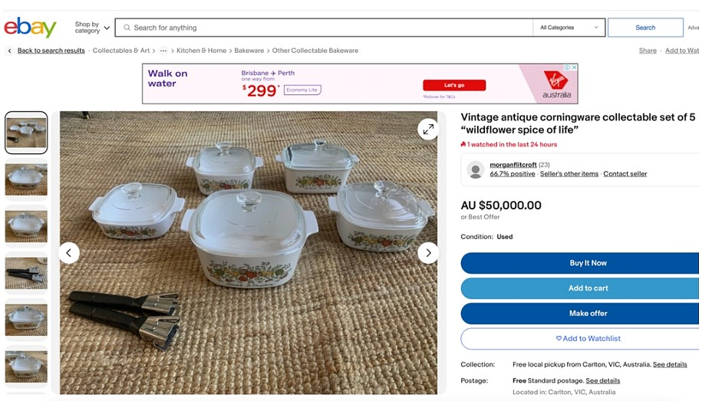
Task: Go to Other Collectable Bakeware category
Action: click(315, 51)
